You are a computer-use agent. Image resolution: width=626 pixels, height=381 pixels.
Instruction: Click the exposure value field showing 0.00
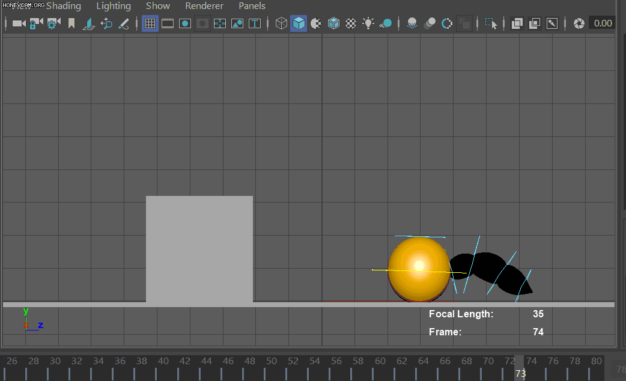(603, 23)
